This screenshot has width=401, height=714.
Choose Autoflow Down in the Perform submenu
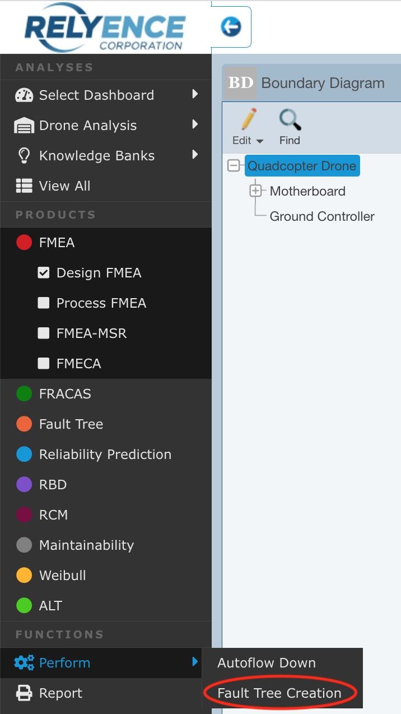coord(267,662)
